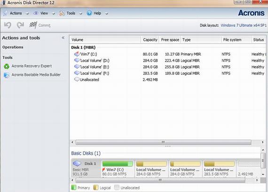Screen dimensions: 268x192
Task: Click the volume list scroll left arrow
Action: pyautogui.click(x=72, y=142)
